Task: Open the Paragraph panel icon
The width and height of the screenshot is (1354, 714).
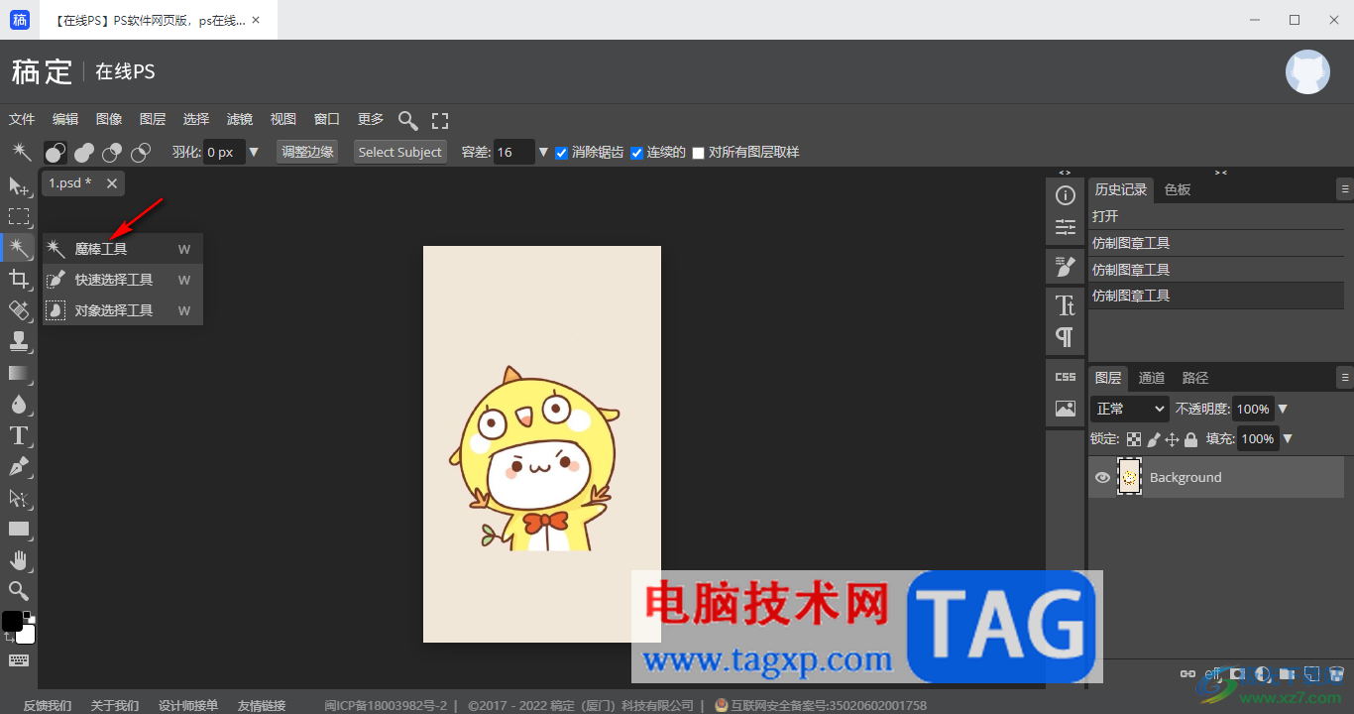Action: tap(1066, 336)
